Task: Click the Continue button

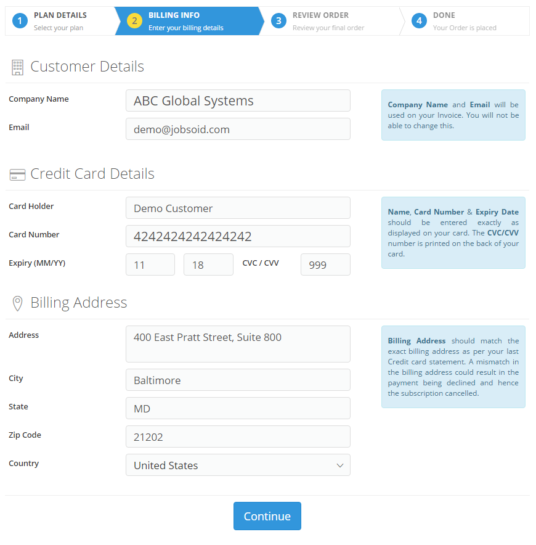Action: click(267, 516)
